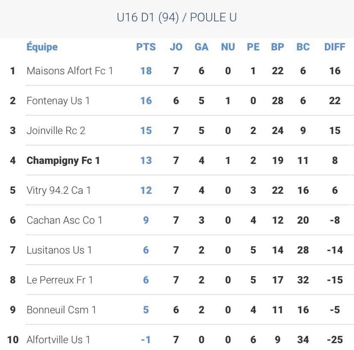Viewport: 354px width, 350px height.
Task: Sort by the DIFF column header
Action: coord(335,47)
